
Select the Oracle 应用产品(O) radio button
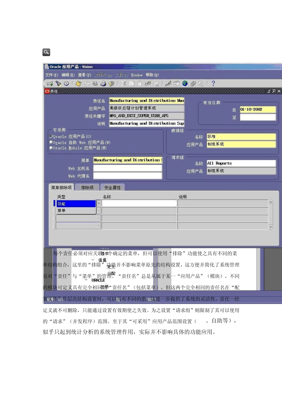click(x=51, y=136)
